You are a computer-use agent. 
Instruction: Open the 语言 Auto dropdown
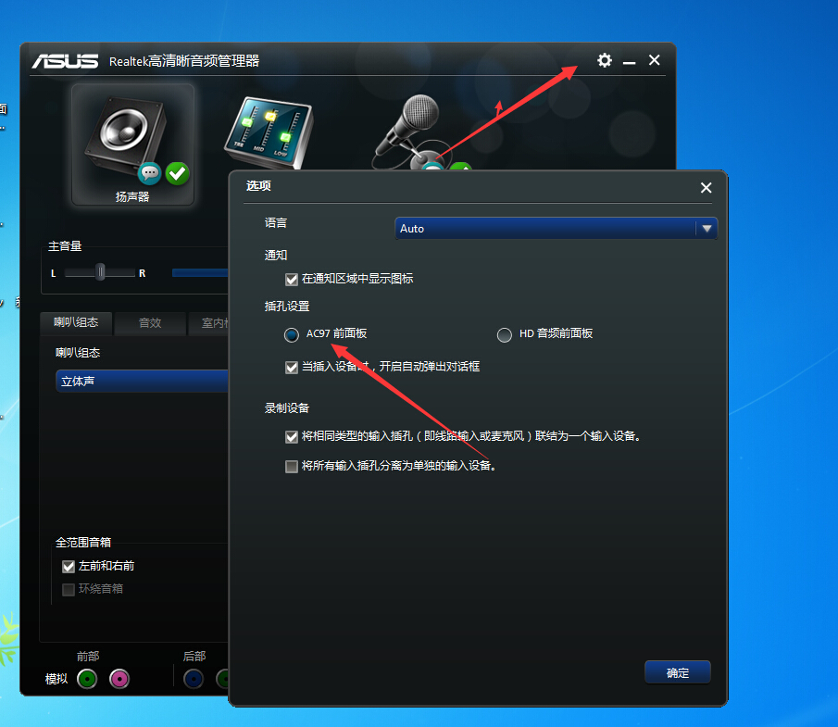coord(556,228)
